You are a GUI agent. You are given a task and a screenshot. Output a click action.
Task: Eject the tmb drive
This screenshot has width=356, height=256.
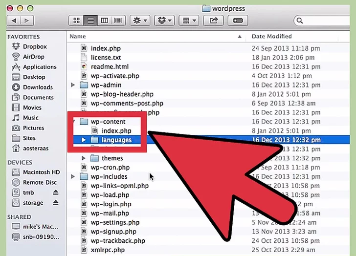[x=56, y=193]
